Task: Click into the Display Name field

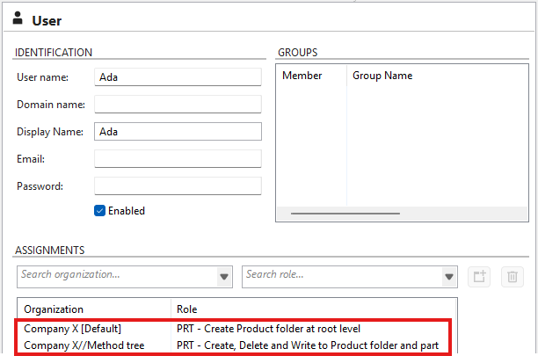Action: pos(178,132)
